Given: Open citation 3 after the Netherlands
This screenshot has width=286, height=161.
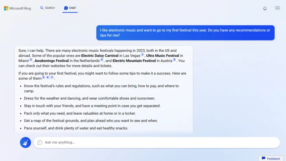Looking at the screenshot, I should pyautogui.click(x=102, y=60).
